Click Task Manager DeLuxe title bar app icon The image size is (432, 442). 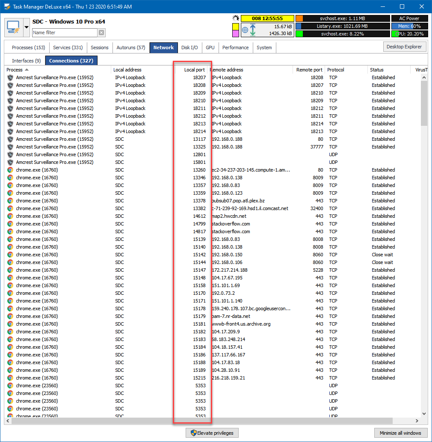pyautogui.click(x=7, y=6)
